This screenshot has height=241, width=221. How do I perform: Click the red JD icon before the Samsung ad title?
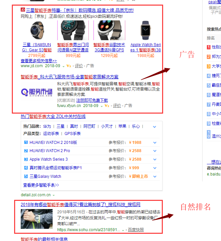[23, 10]
